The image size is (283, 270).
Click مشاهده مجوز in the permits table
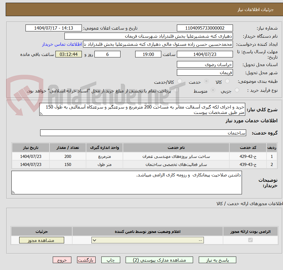[41, 240]
